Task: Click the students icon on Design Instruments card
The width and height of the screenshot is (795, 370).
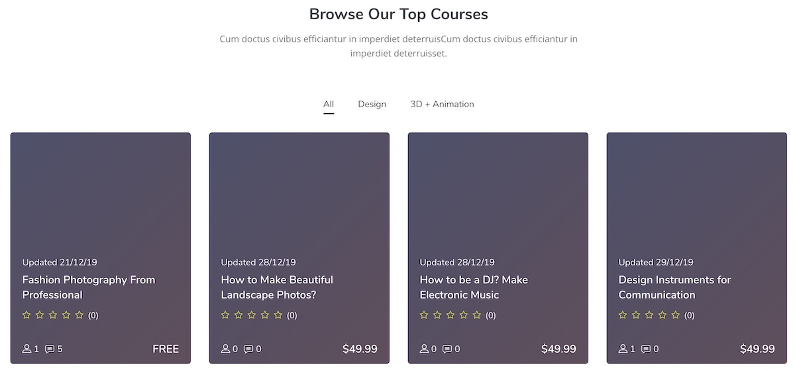Action: pyautogui.click(x=623, y=349)
